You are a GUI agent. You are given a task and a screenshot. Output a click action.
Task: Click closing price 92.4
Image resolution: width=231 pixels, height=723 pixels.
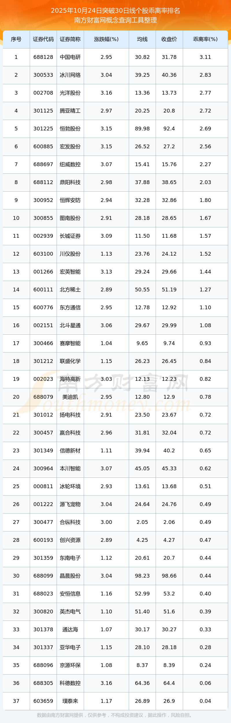click(169, 129)
